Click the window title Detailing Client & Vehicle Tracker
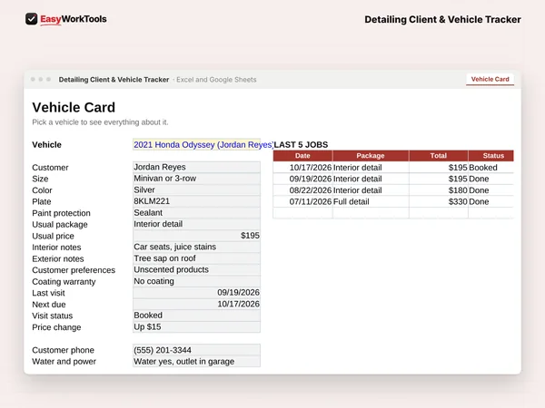 pyautogui.click(x=114, y=80)
